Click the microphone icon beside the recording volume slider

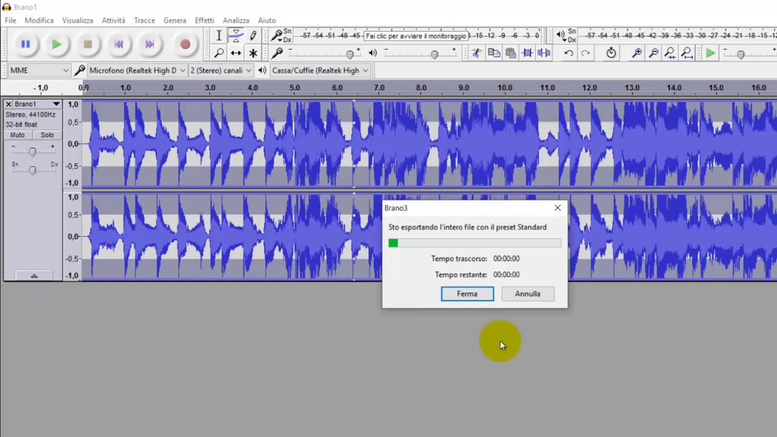[277, 53]
